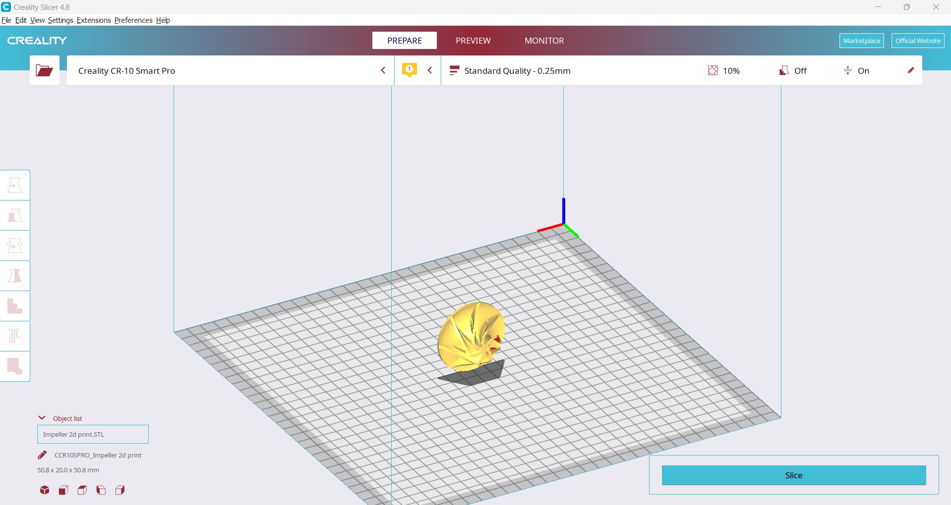Open the Marketplace
This screenshot has height=505, width=951.
click(862, 41)
